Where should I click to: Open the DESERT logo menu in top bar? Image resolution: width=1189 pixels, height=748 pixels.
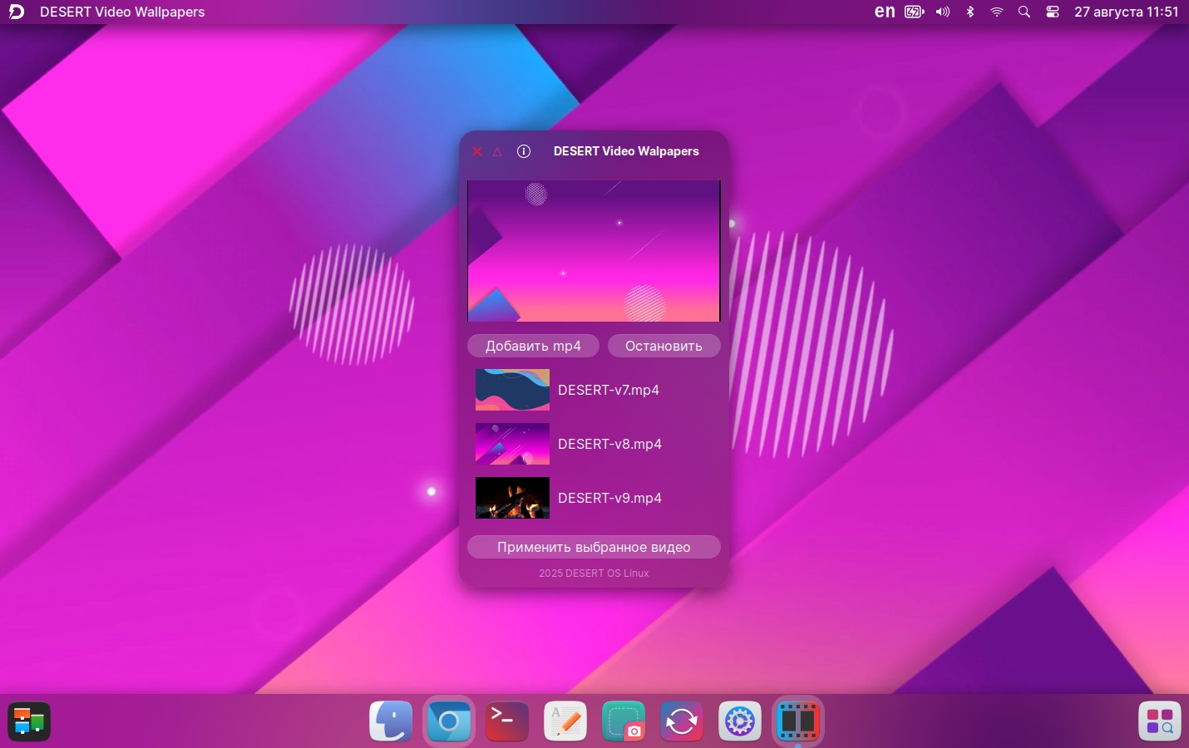click(x=17, y=12)
